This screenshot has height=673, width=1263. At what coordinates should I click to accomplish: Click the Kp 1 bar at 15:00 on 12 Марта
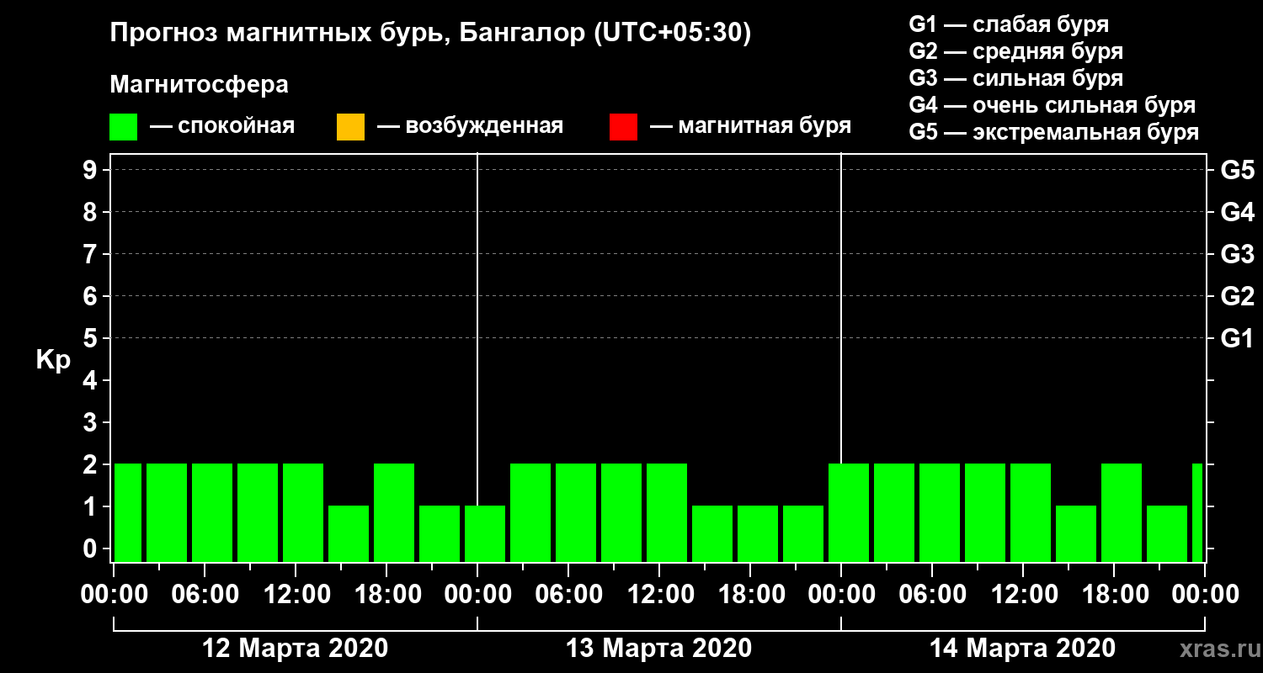[349, 533]
